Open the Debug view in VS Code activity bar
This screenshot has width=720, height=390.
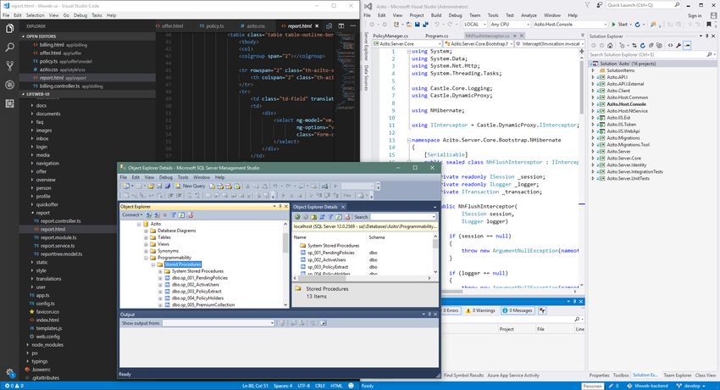(x=9, y=85)
